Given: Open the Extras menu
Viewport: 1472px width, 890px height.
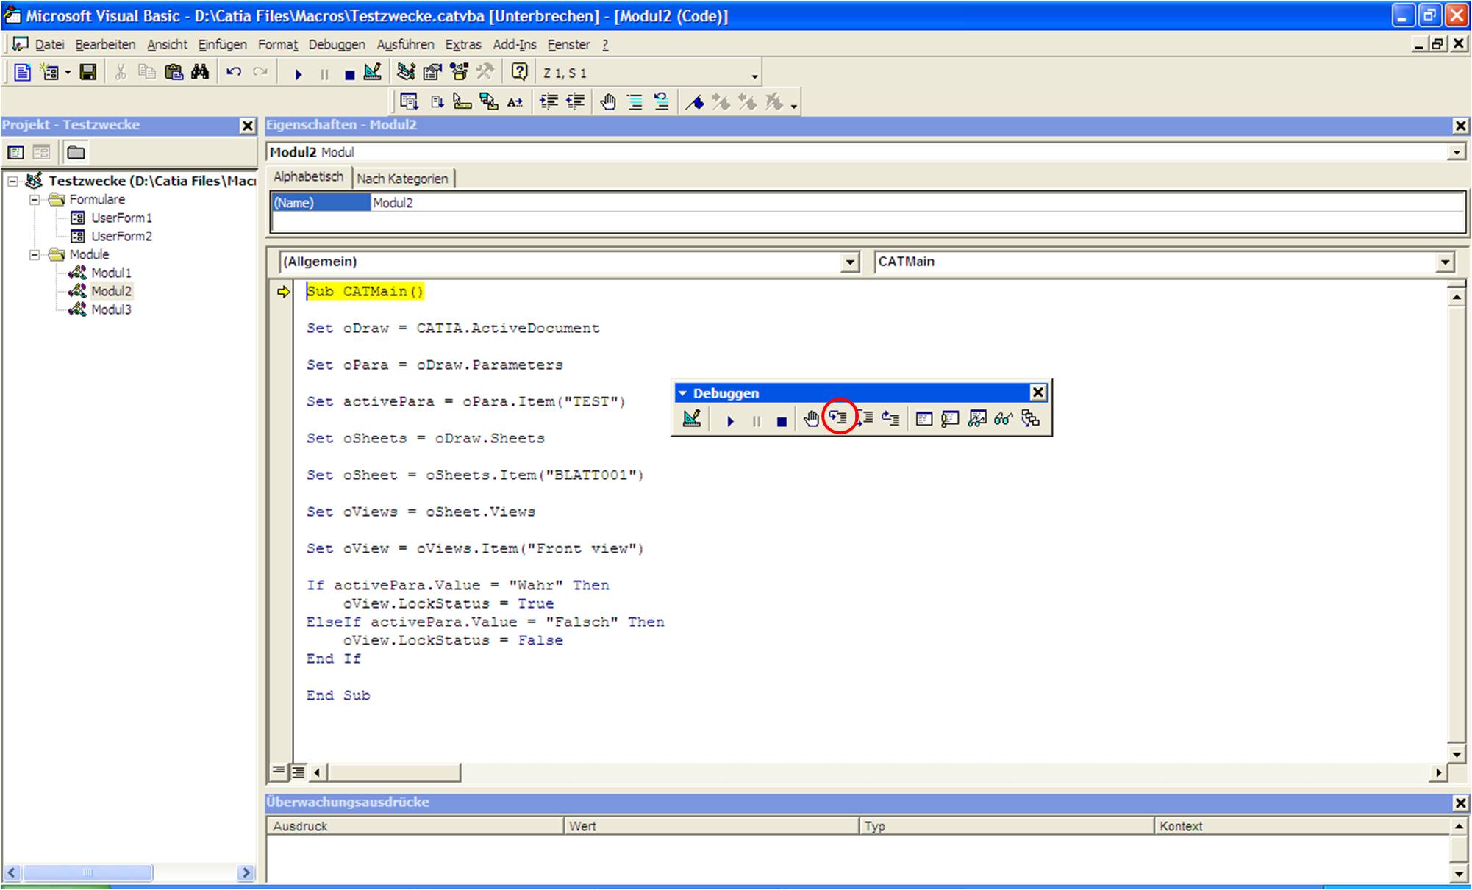Looking at the screenshot, I should tap(463, 44).
